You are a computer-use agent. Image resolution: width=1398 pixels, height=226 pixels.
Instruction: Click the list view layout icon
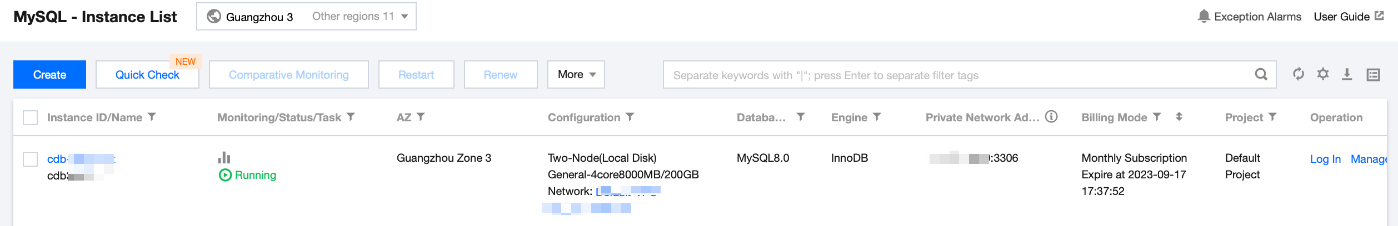pos(1373,75)
